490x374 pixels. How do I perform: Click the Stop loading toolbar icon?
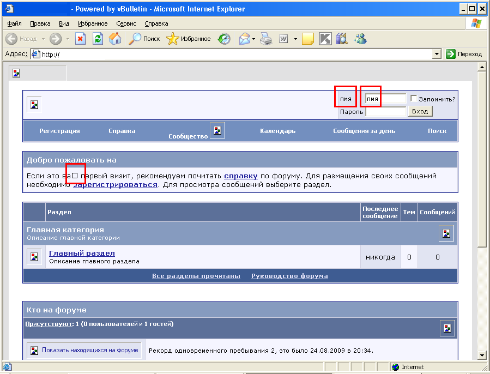click(80, 39)
